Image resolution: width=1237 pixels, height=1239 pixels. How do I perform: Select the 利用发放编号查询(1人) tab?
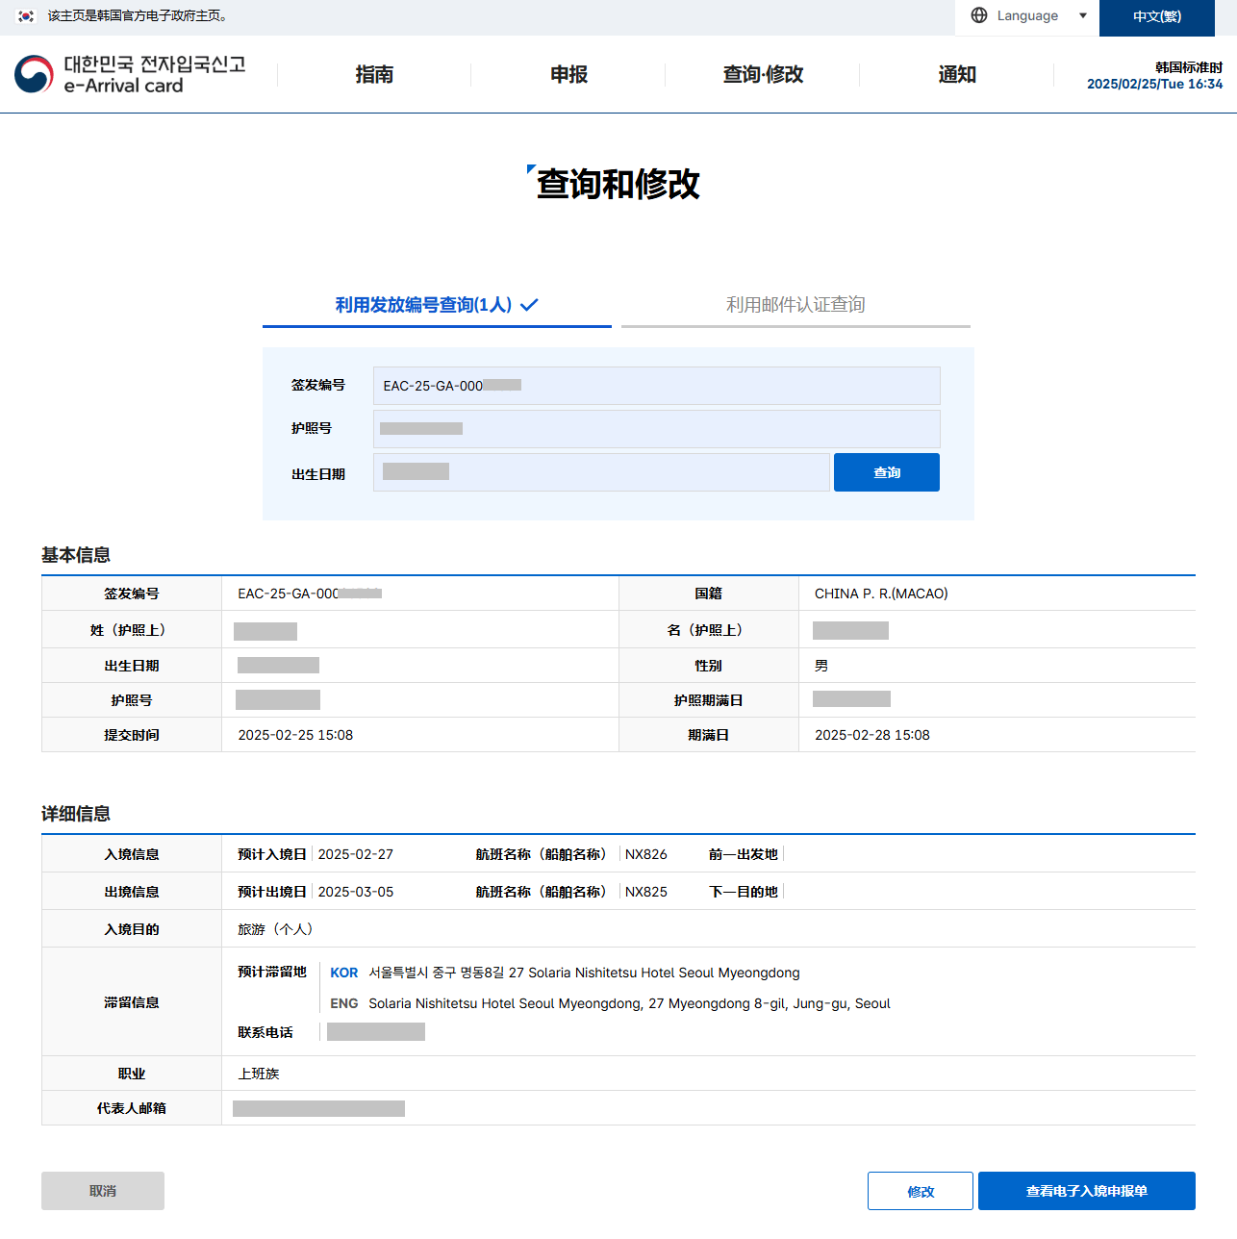click(437, 305)
